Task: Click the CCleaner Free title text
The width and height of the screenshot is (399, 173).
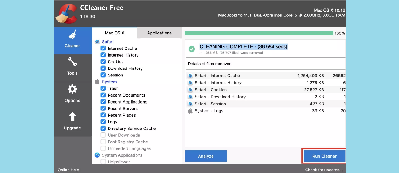Action: point(102,8)
